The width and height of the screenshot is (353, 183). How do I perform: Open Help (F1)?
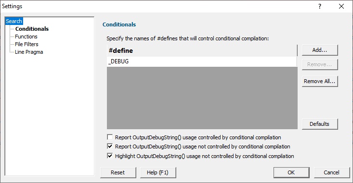(x=158, y=172)
